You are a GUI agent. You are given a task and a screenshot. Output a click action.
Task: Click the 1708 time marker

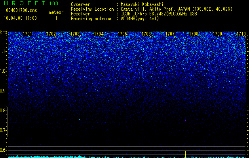(x=194, y=34)
